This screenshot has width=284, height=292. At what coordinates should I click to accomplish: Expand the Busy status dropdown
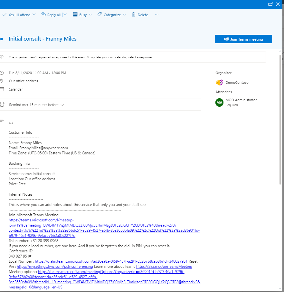coord(90,15)
